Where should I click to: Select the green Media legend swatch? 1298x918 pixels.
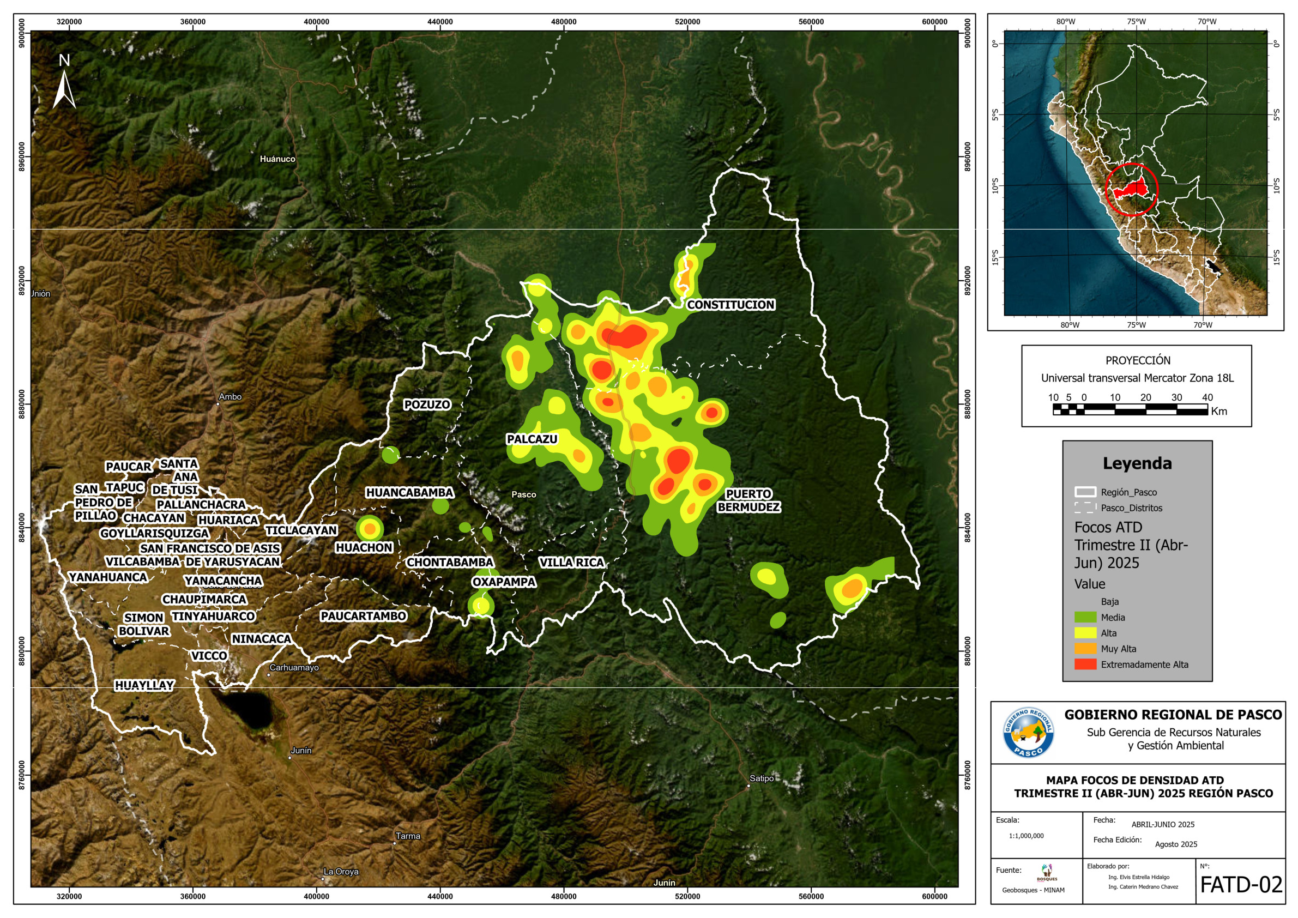[x=1085, y=617]
